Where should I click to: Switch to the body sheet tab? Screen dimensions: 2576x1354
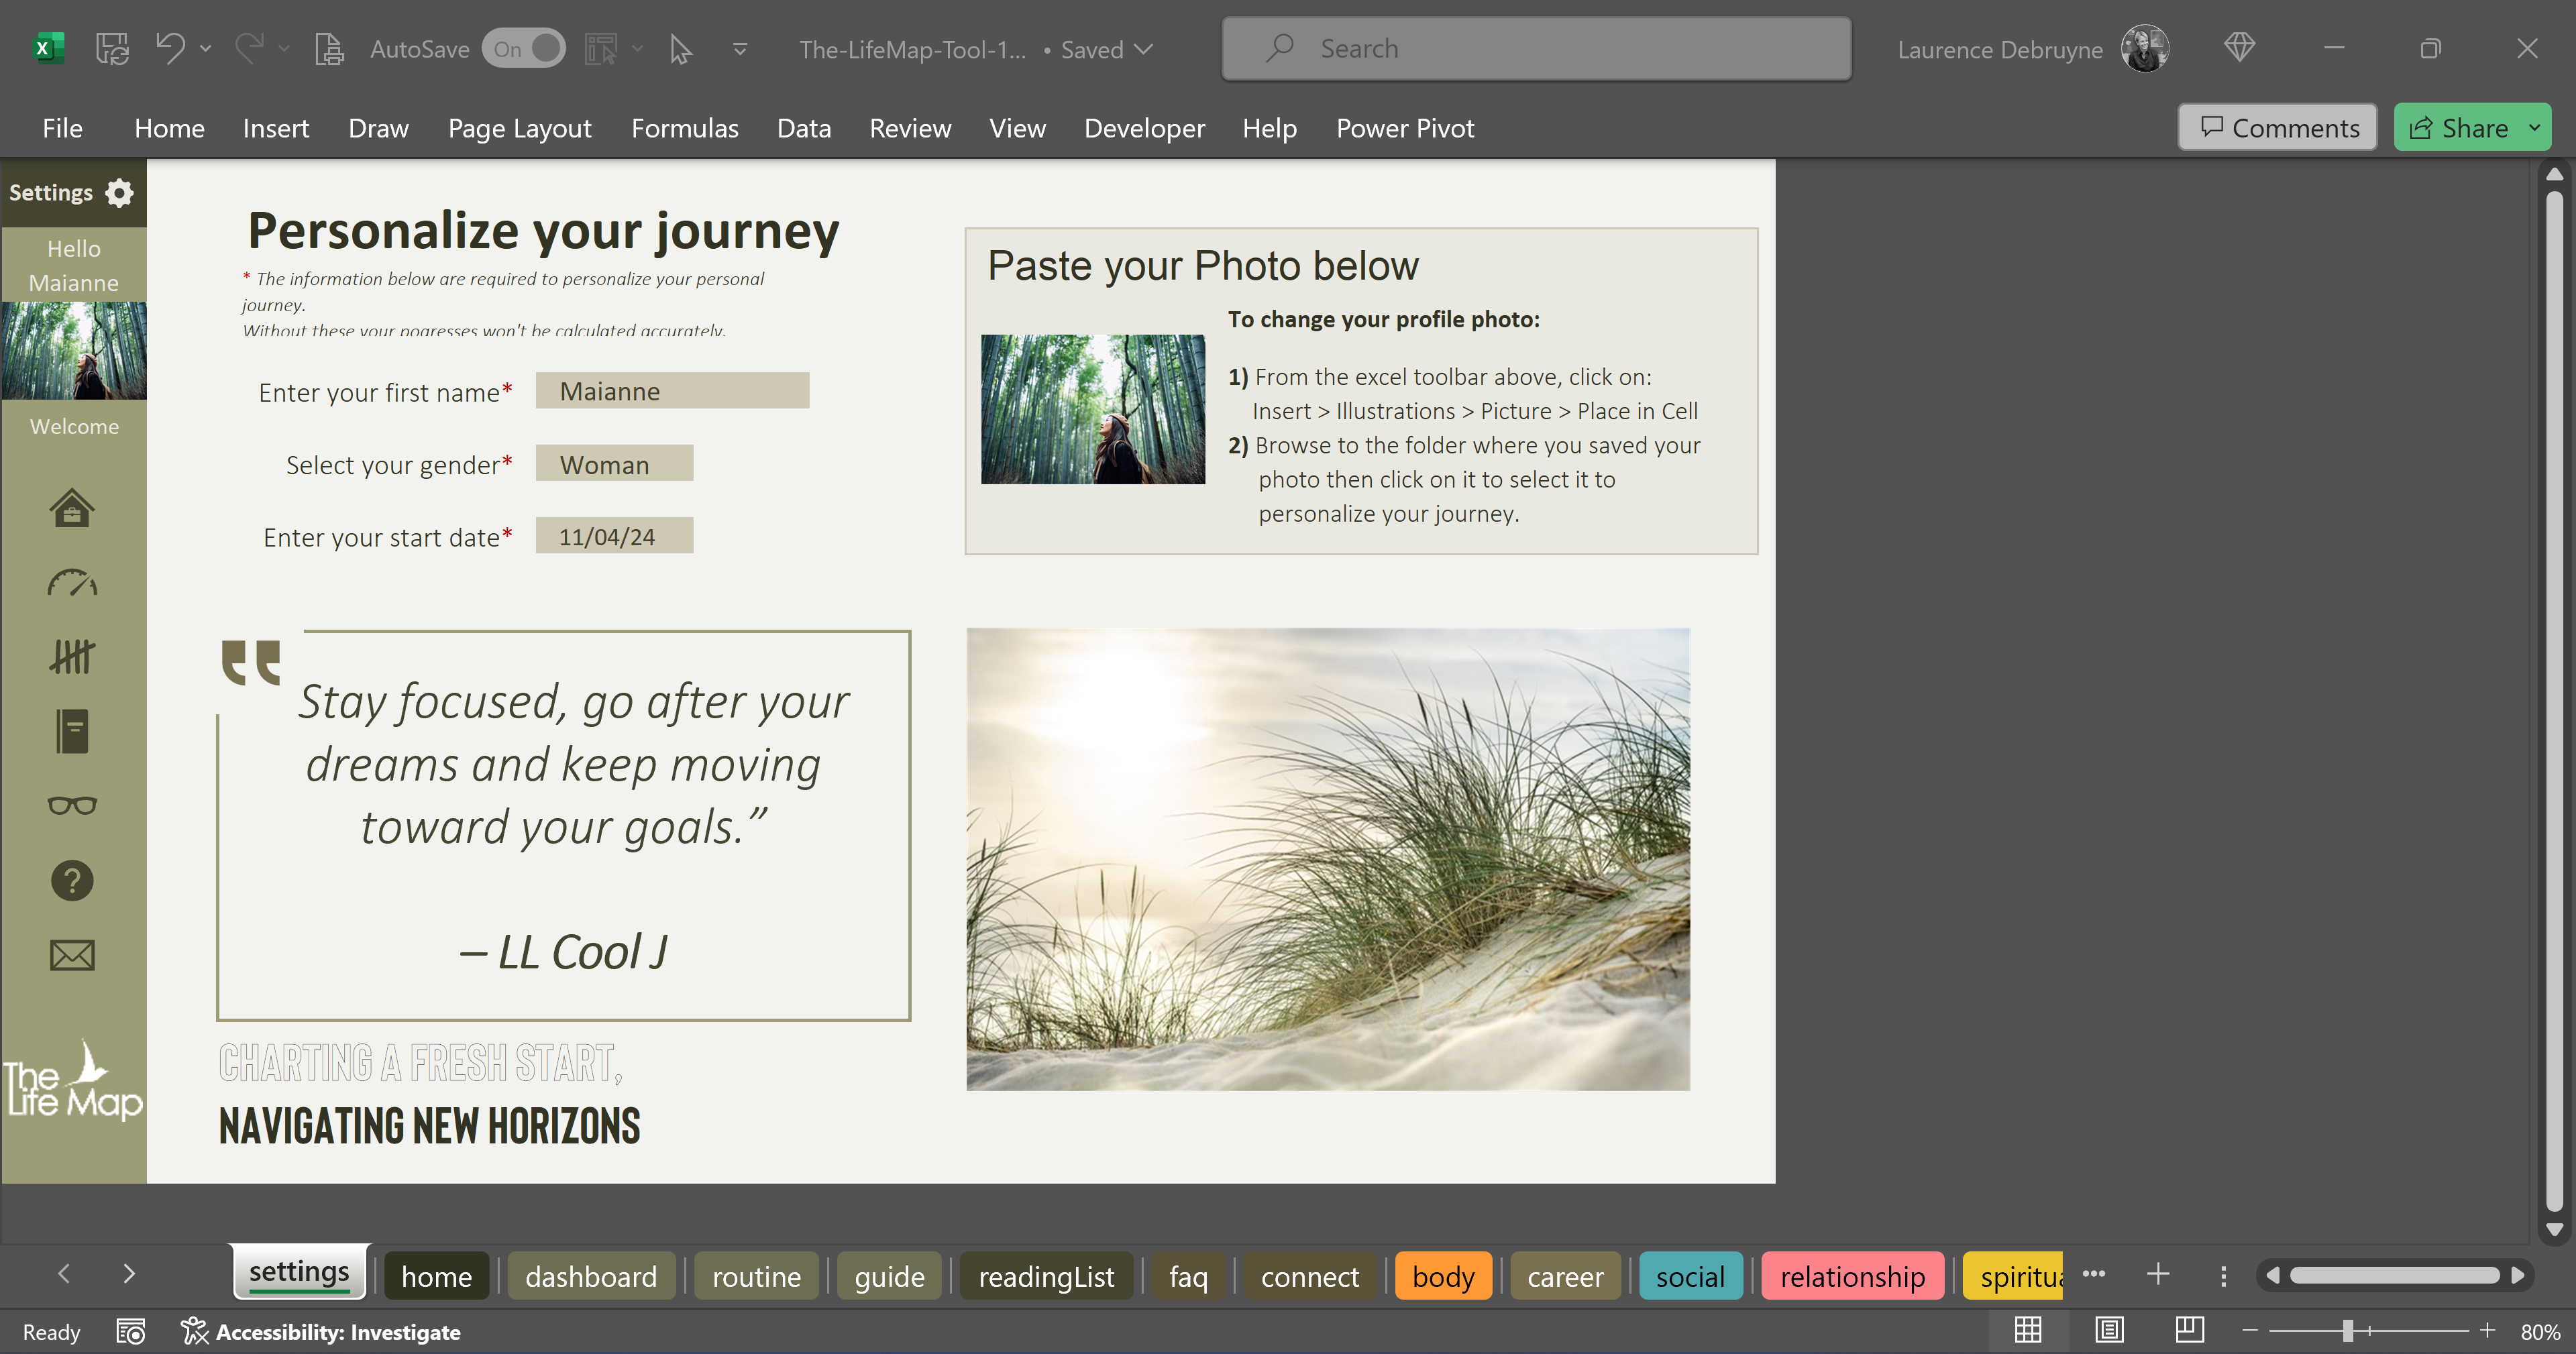(x=1443, y=1276)
